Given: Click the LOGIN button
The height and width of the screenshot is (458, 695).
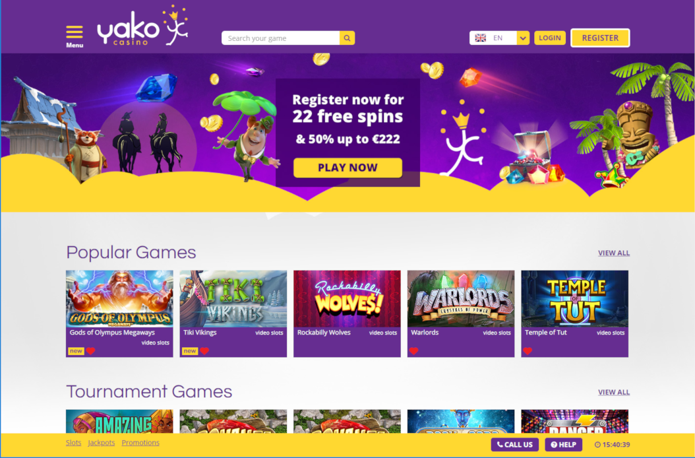Looking at the screenshot, I should point(550,38).
